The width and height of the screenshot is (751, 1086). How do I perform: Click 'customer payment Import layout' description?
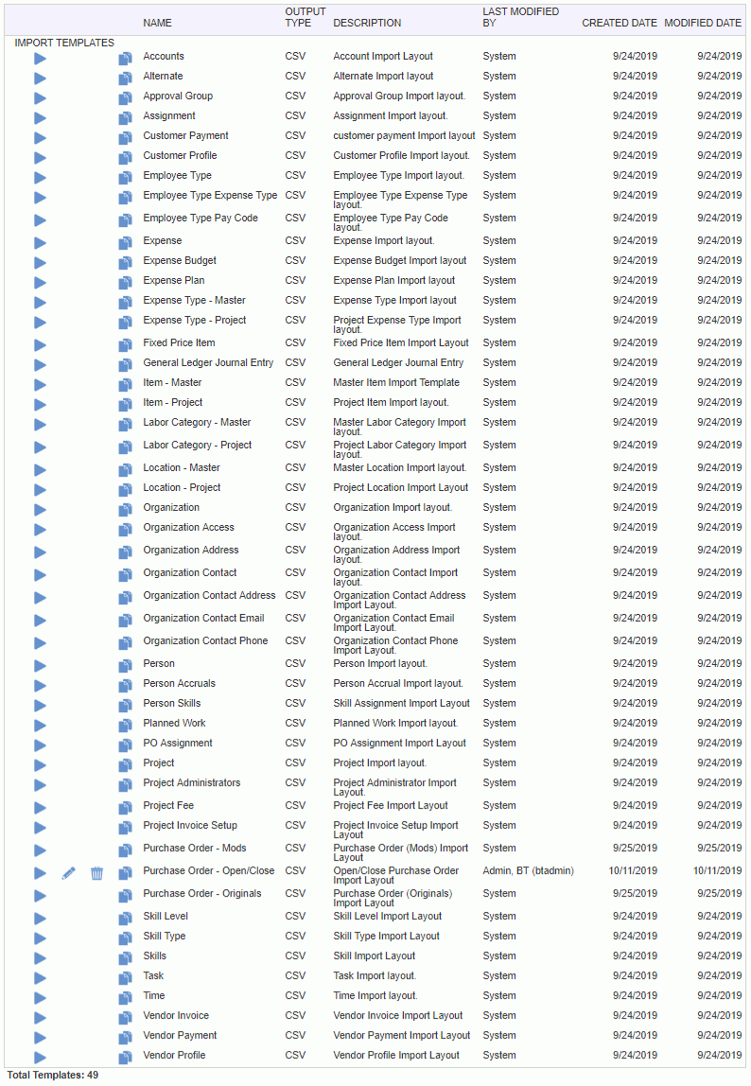tap(404, 136)
